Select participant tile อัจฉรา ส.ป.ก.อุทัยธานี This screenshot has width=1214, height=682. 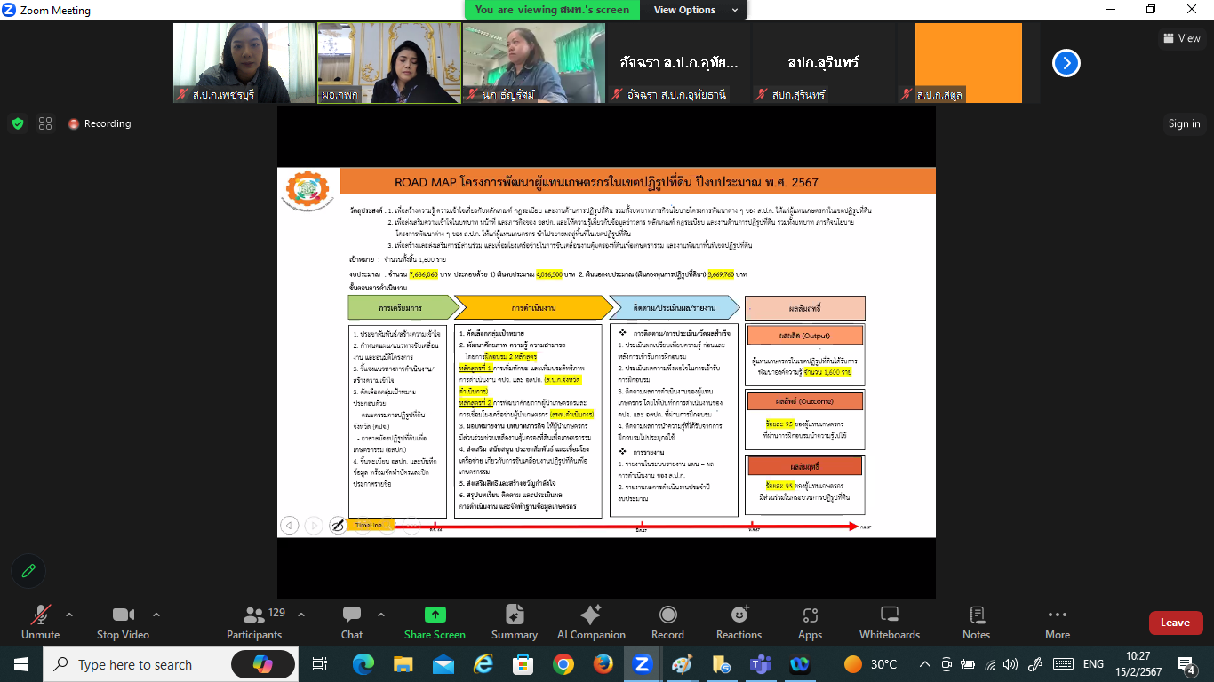[x=679, y=63]
